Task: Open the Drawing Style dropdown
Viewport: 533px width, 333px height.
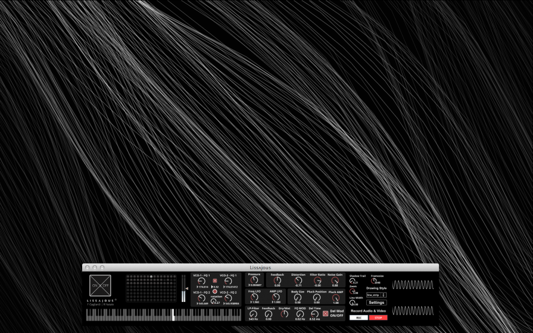Action: click(376, 295)
